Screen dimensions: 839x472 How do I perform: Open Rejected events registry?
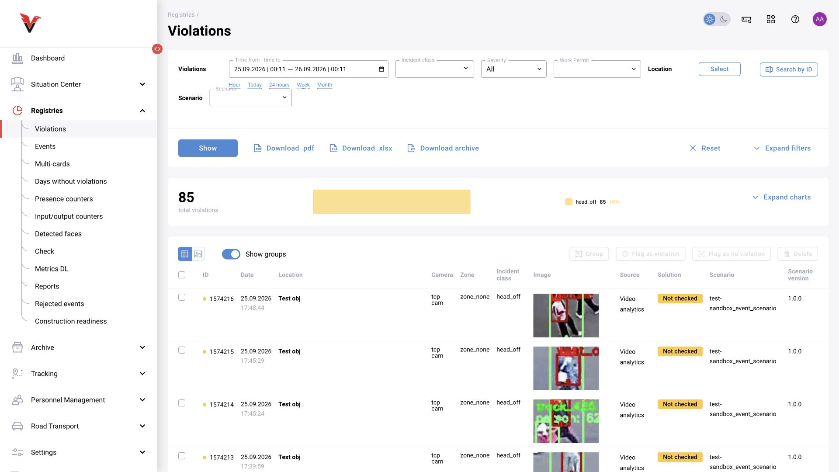click(x=59, y=304)
